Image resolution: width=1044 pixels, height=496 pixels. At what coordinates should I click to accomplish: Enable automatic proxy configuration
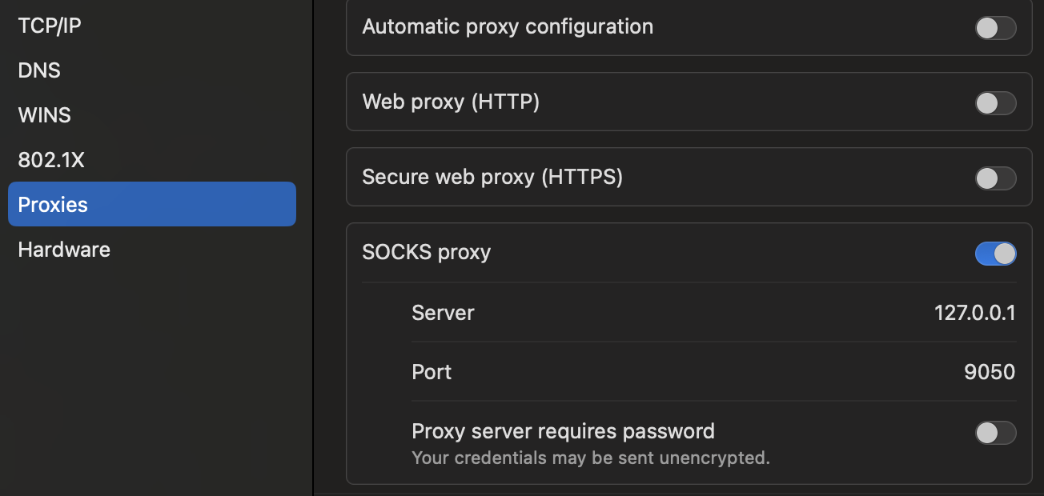coord(995,27)
